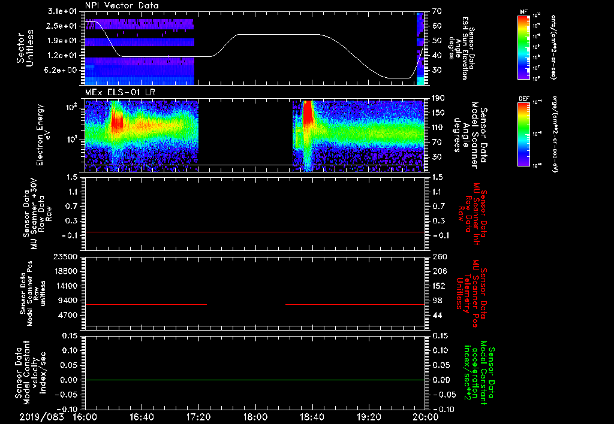The height and width of the screenshot is (424, 614).
Task: Click the white Sun elevation curve plateau
Action: pyautogui.click(x=278, y=34)
